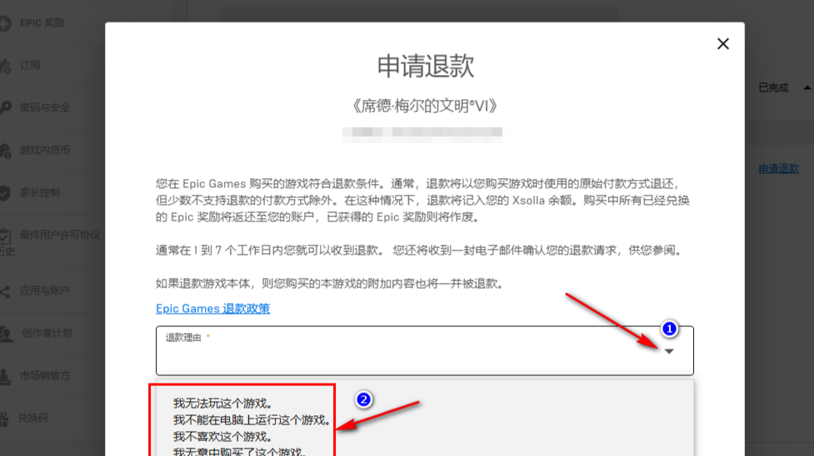Click inside the 退款理由 selection field
The image size is (814, 456).
click(425, 350)
